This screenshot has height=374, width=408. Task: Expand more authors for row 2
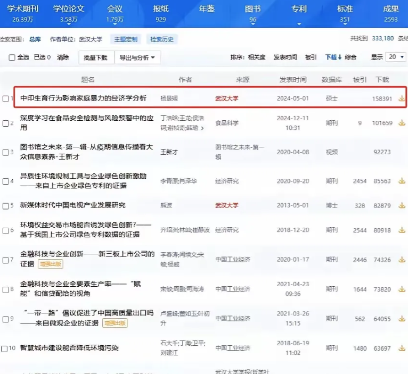[202, 128]
